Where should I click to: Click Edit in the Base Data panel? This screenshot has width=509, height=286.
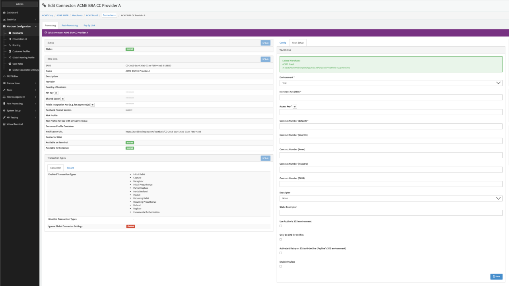(265, 59)
